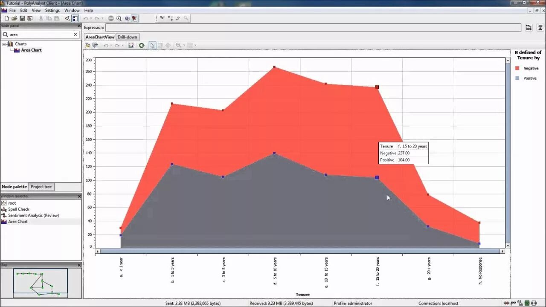
Task: Switch to the AreaChartView tab
Action: click(100, 37)
